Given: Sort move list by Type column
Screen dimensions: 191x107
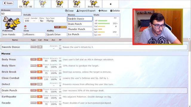Looking at the screenshot, I should coord(33,40).
